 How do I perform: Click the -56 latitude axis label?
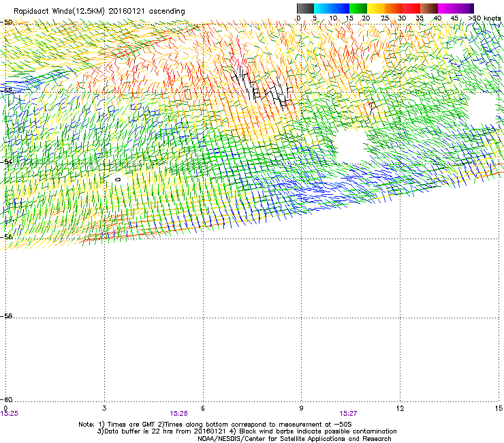pyautogui.click(x=6, y=237)
